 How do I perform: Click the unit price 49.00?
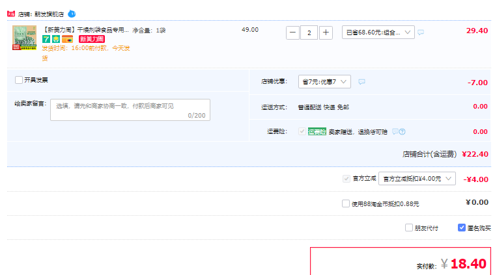[x=250, y=30]
